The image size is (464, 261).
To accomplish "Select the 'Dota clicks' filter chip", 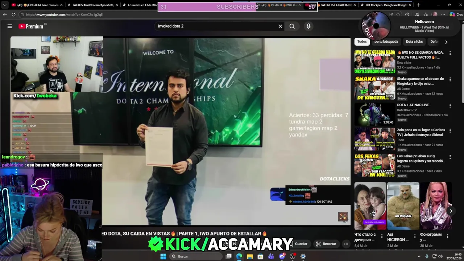I will [x=414, y=42].
